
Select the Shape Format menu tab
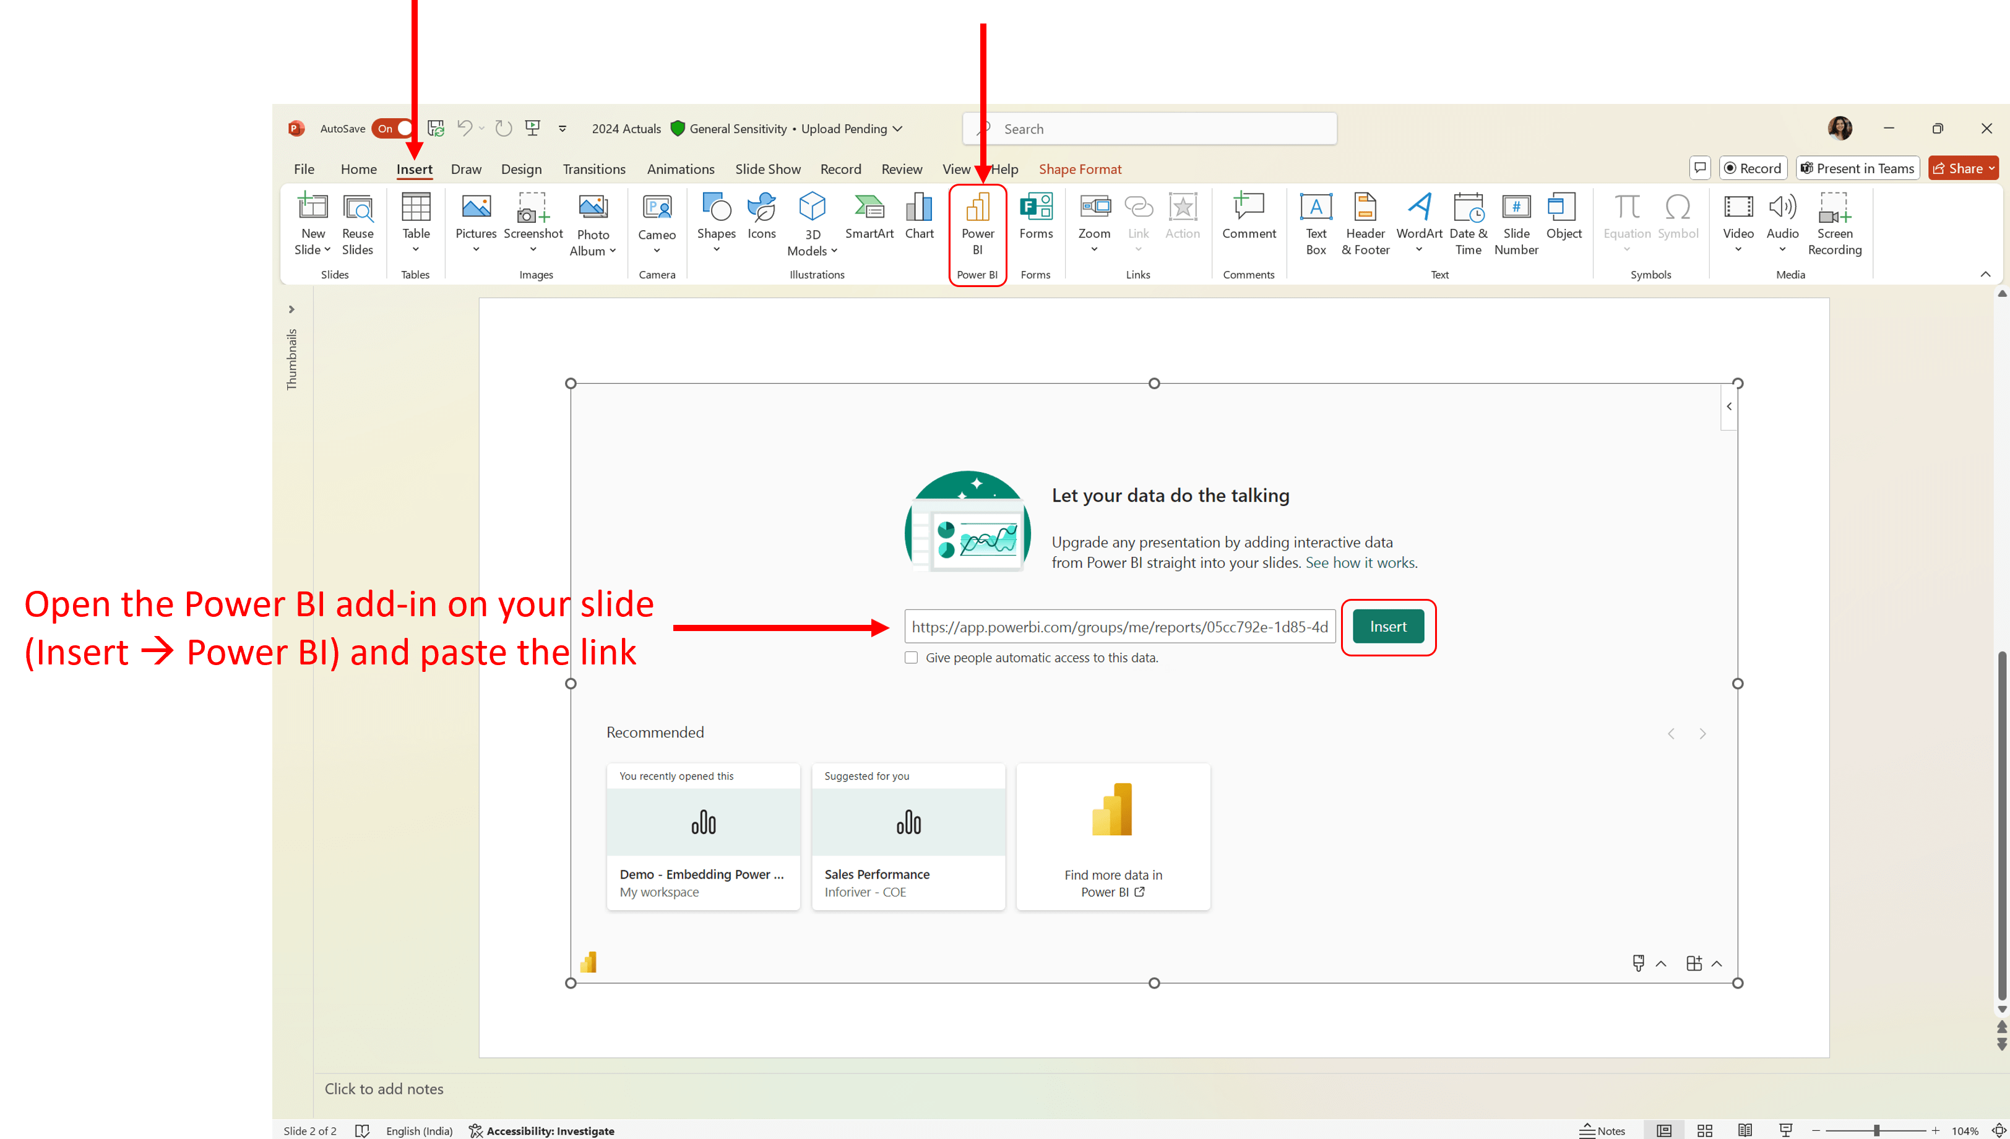pos(1079,168)
